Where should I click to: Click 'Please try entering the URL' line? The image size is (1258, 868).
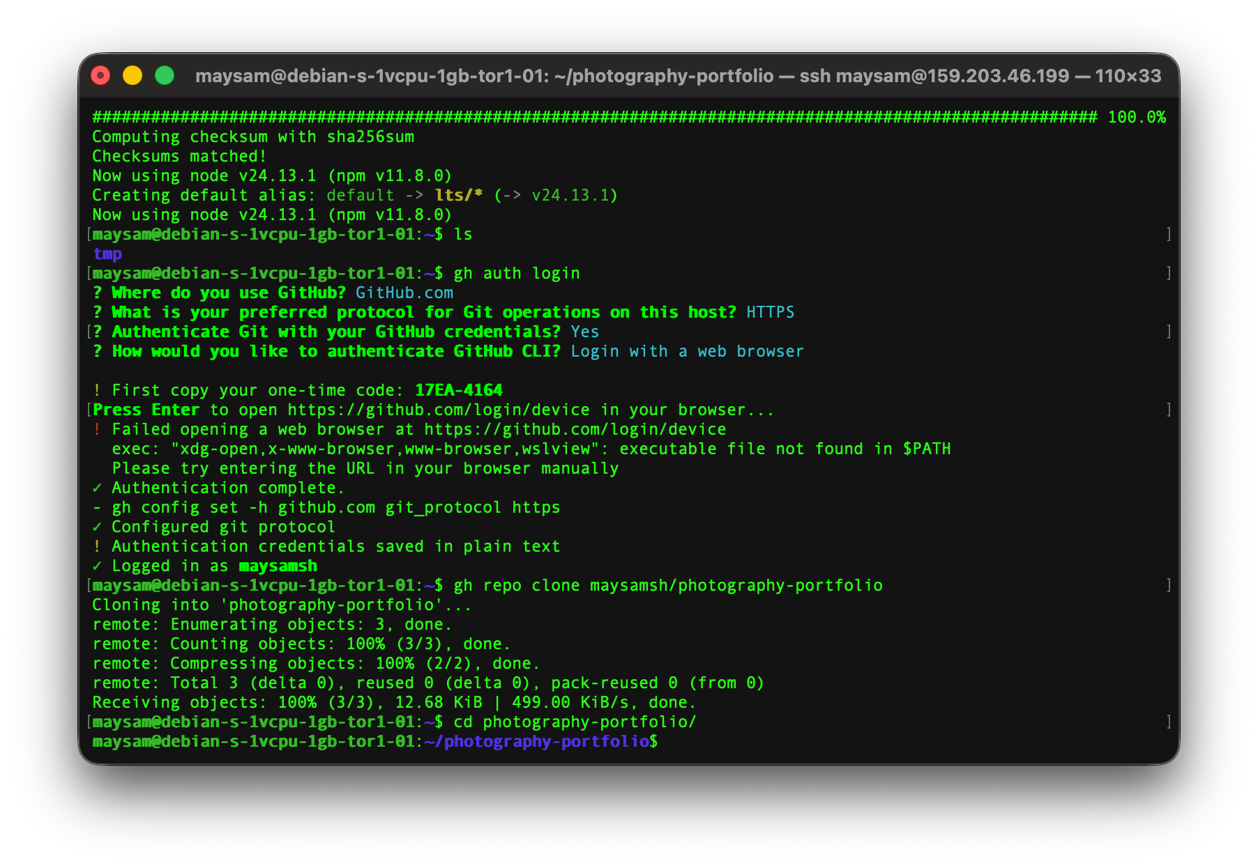(x=365, y=468)
